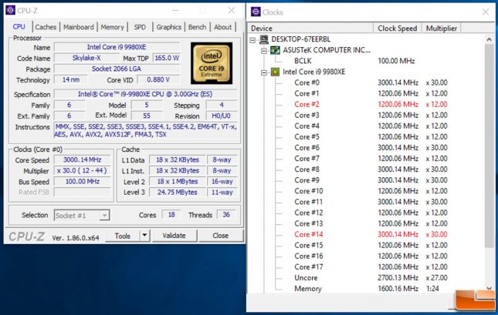Select the Core #5 row
This screenshot has width=498, height=315.
371,136
